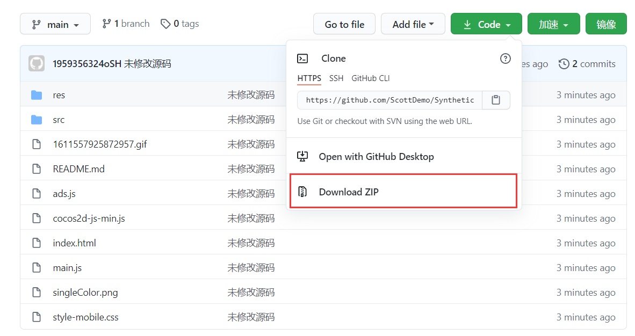Click the ZIP file icon
This screenshot has height=336, width=635.
pos(302,192)
